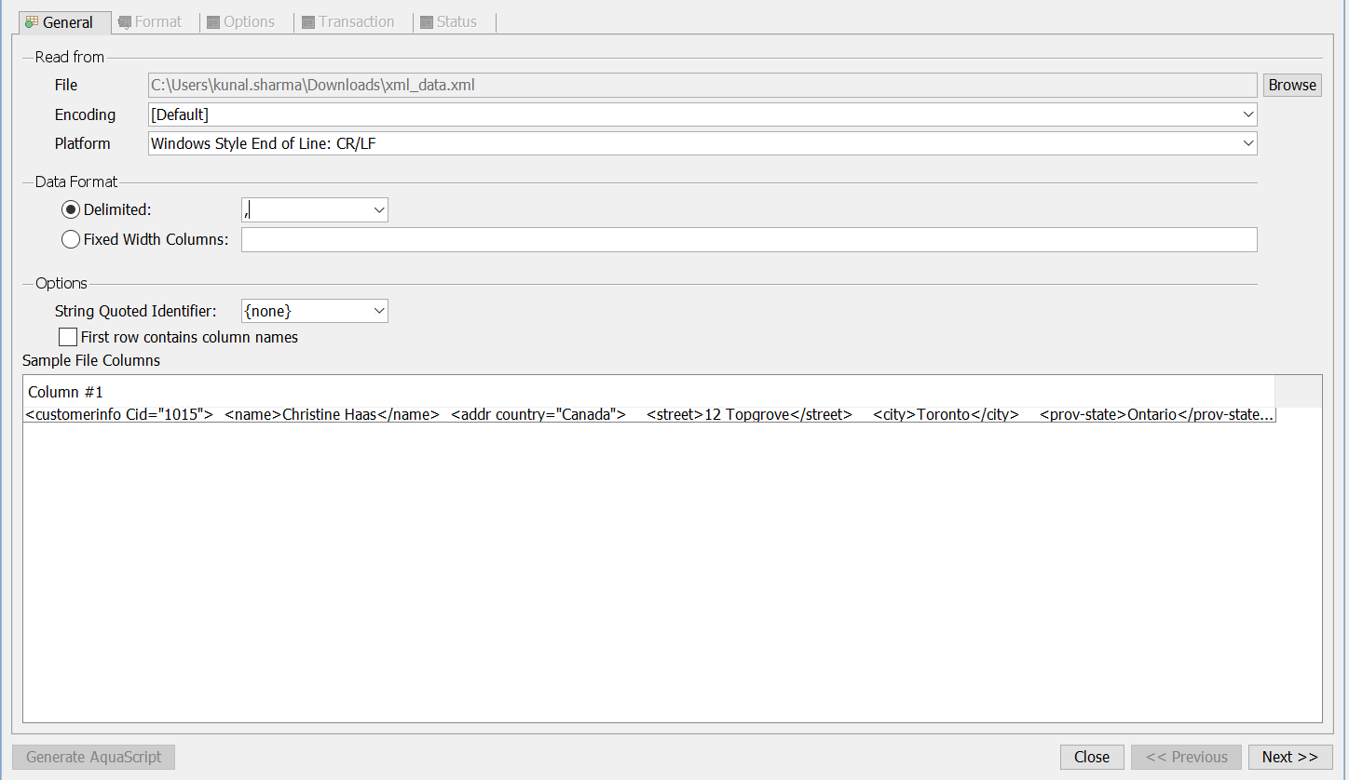Viewport: 1349px width, 780px height.
Task: Open the delimiter character dropdown
Action: 378,210
